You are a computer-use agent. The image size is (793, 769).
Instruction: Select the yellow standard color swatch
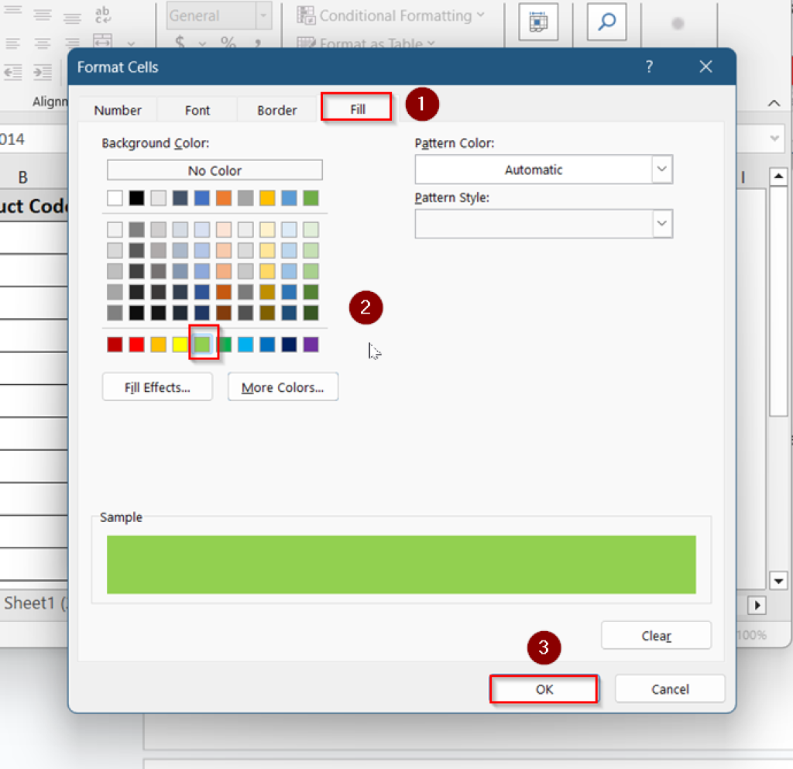(180, 345)
